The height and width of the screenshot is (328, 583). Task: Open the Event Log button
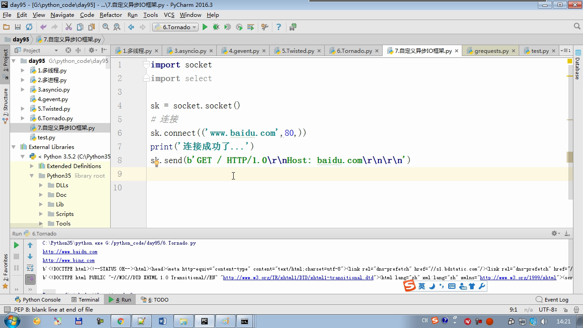pos(552,300)
